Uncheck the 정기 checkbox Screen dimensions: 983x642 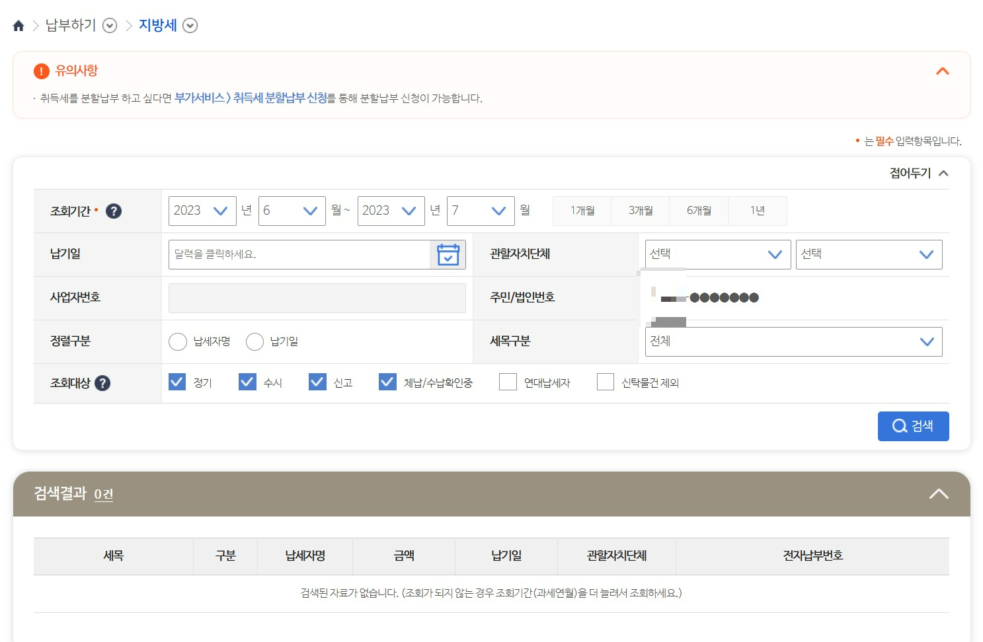[177, 382]
